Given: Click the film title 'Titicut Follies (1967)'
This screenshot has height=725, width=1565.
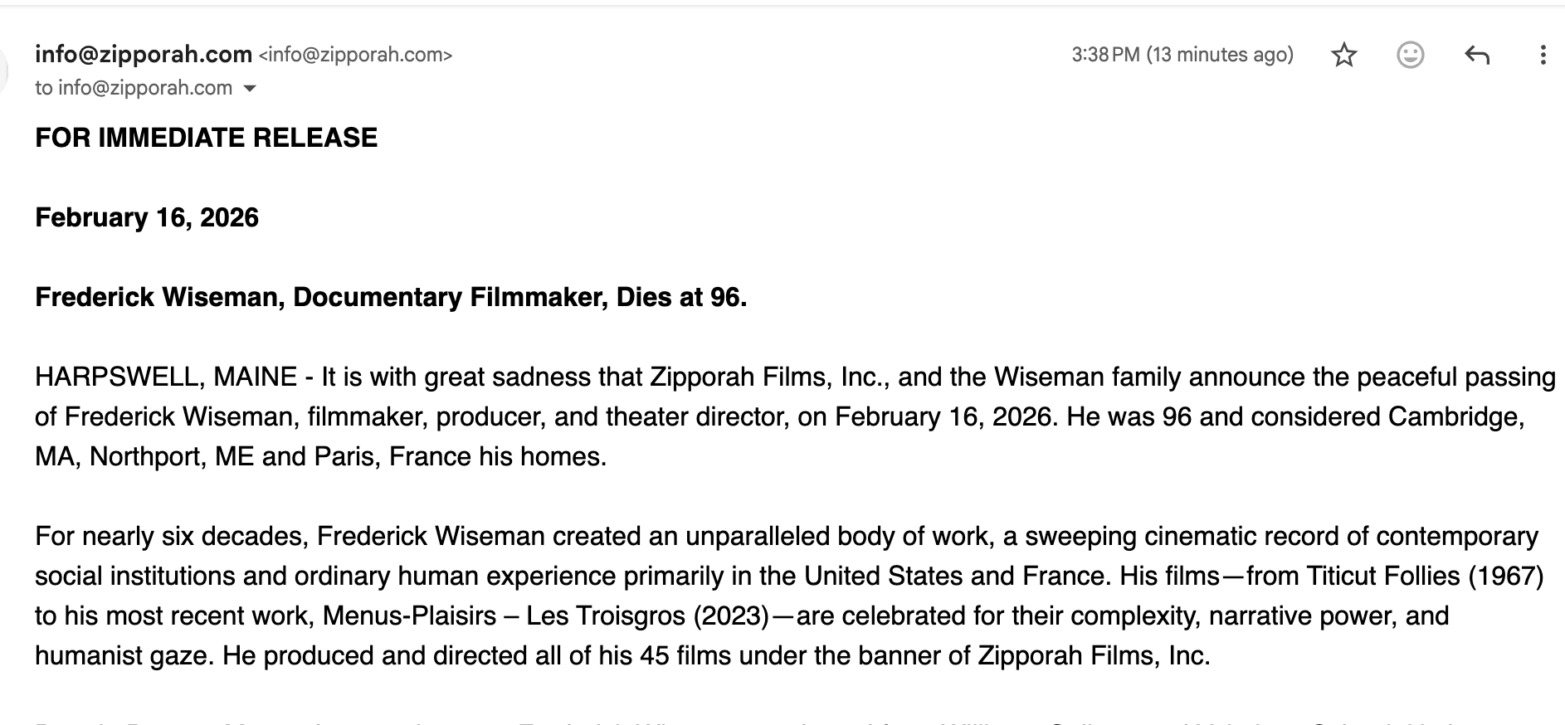Looking at the screenshot, I should (1424, 576).
